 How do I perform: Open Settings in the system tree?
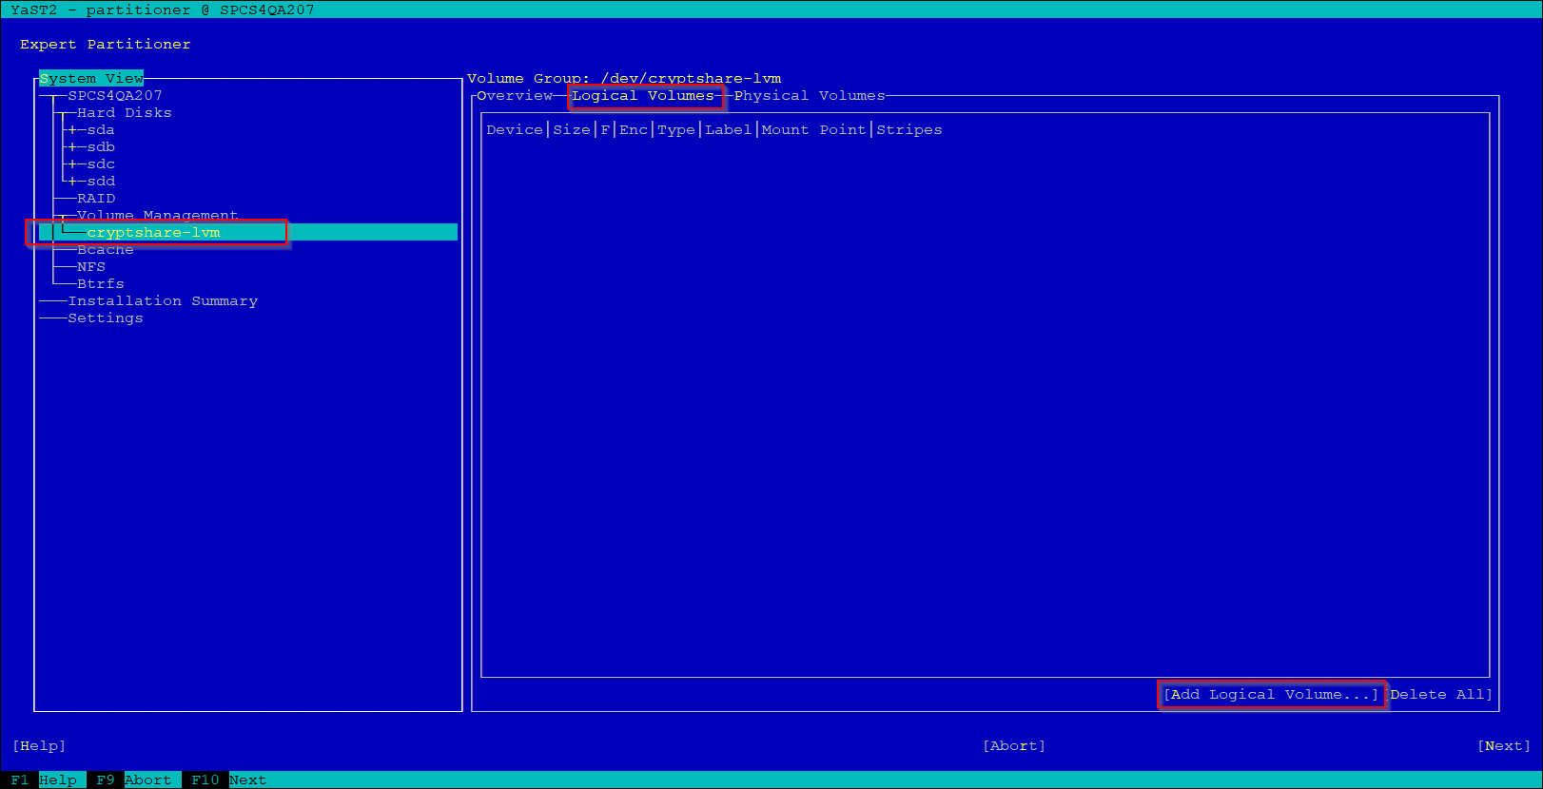(106, 318)
